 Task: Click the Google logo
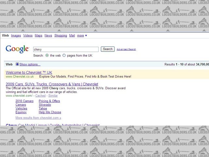[x=17, y=49]
